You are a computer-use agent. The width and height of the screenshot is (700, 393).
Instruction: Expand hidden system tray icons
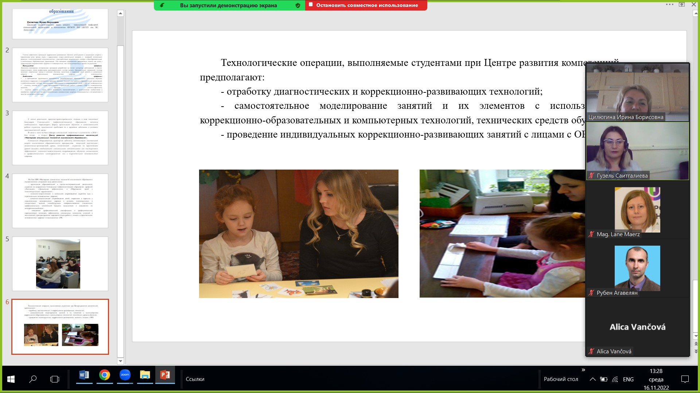[593, 379]
